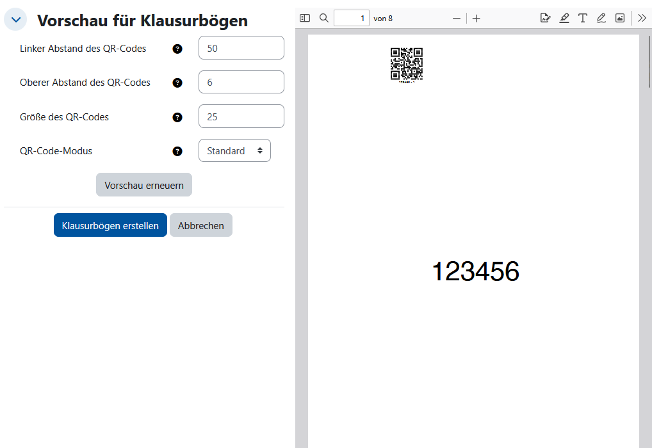Open the QR-Code-Modus dropdown
The image size is (652, 448).
point(234,150)
